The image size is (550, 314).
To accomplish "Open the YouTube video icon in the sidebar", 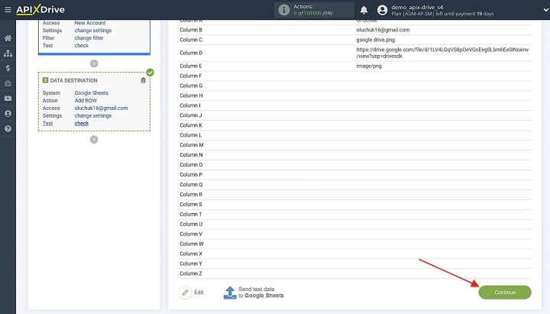I will click(x=8, y=99).
